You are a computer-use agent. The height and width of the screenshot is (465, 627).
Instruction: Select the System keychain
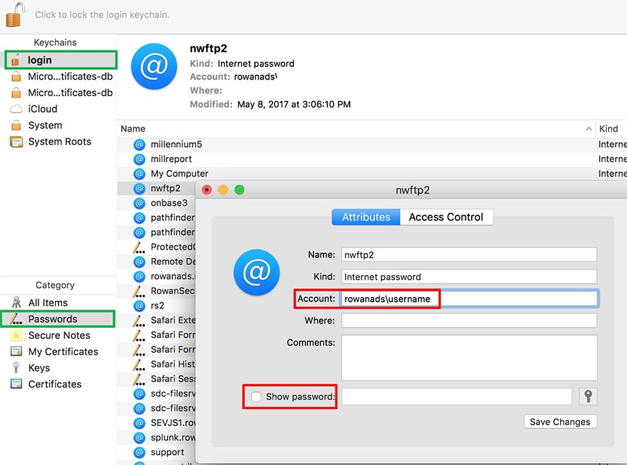pos(45,125)
